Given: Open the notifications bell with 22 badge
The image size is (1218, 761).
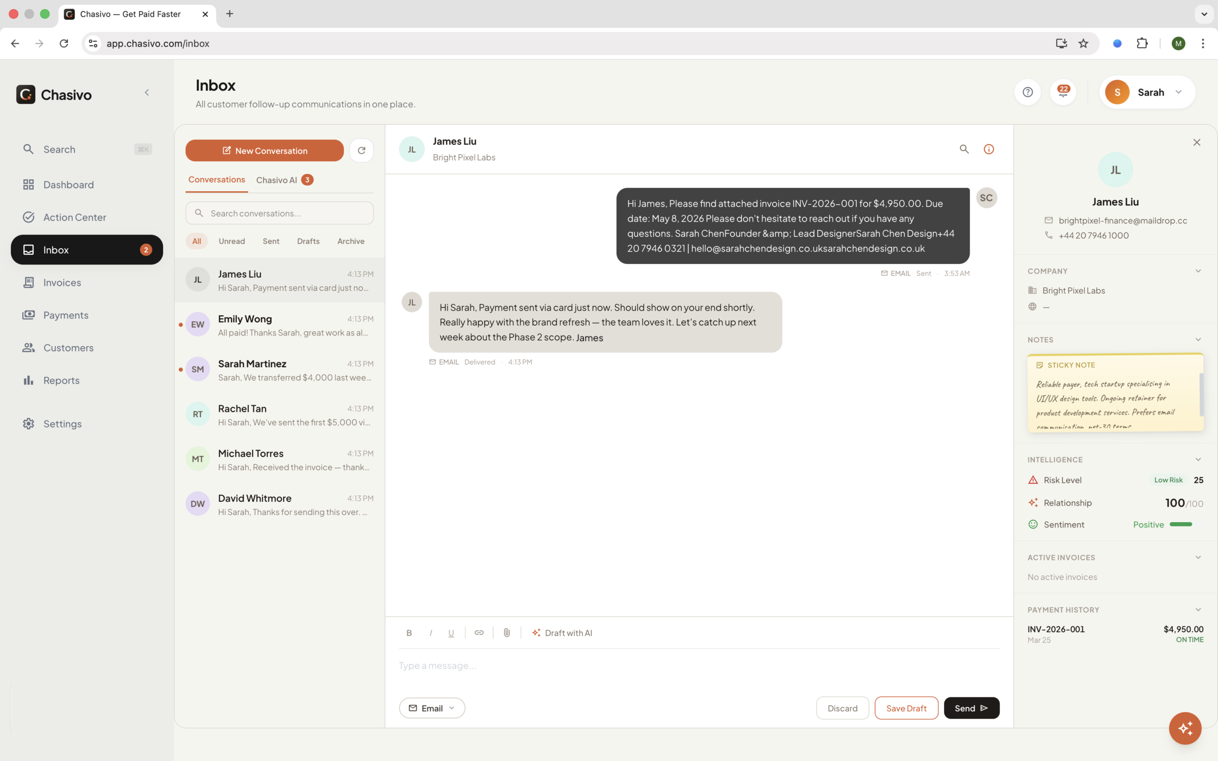Looking at the screenshot, I should pyautogui.click(x=1063, y=92).
